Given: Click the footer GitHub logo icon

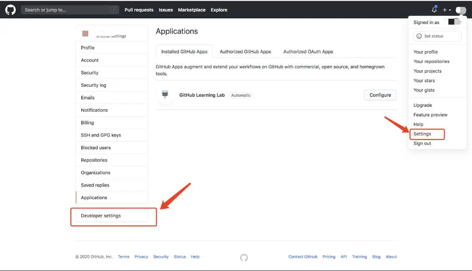Looking at the screenshot, I should [244, 257].
